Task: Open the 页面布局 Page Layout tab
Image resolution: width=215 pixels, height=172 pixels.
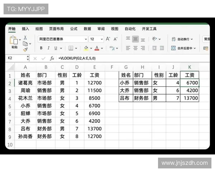Action: (56, 29)
